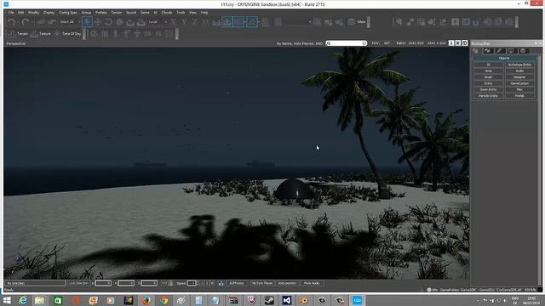Open the Tools menu

[181, 12]
